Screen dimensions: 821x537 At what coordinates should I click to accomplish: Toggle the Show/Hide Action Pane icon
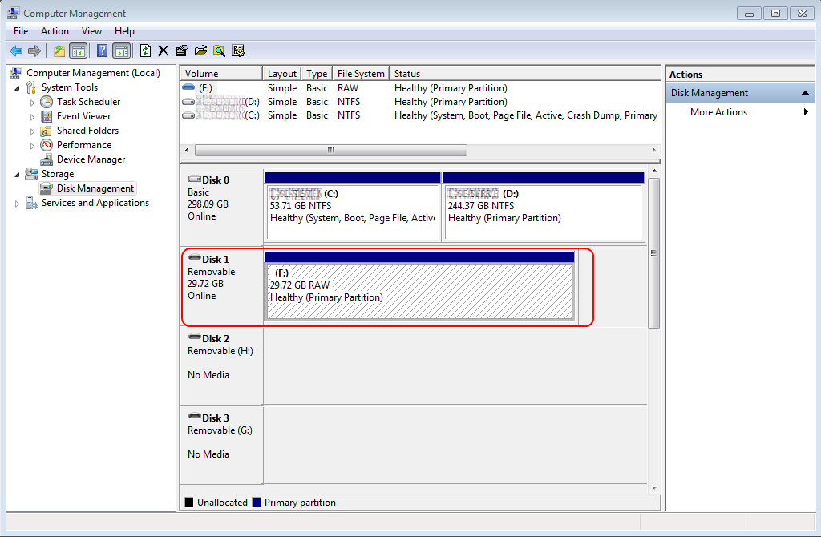point(121,50)
